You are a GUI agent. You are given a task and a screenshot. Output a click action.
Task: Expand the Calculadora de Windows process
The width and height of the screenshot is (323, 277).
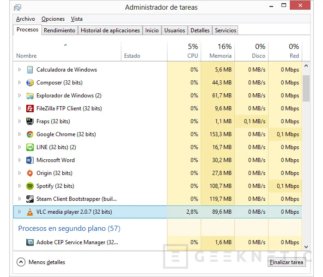click(19, 70)
